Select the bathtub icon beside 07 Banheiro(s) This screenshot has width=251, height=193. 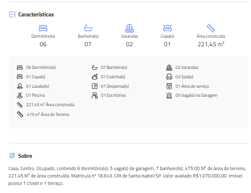(94, 67)
